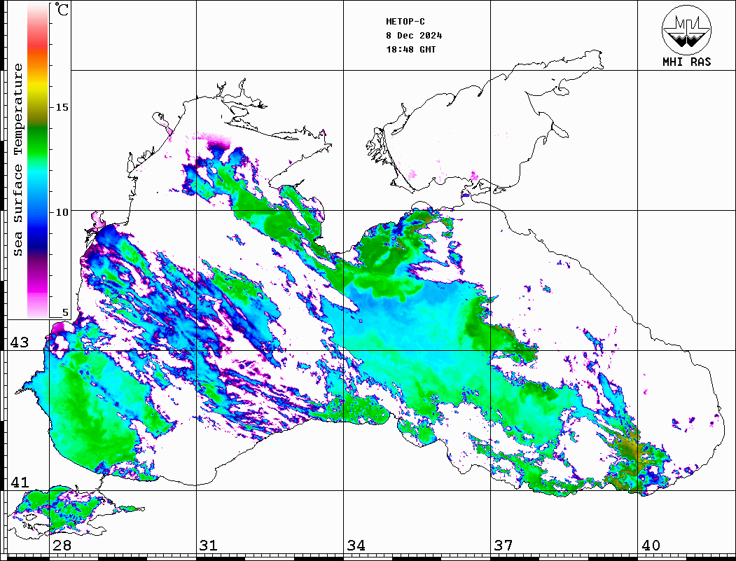The height and width of the screenshot is (561, 736).
Task: Click the MHI RAS circular logo
Action: pyautogui.click(x=686, y=29)
